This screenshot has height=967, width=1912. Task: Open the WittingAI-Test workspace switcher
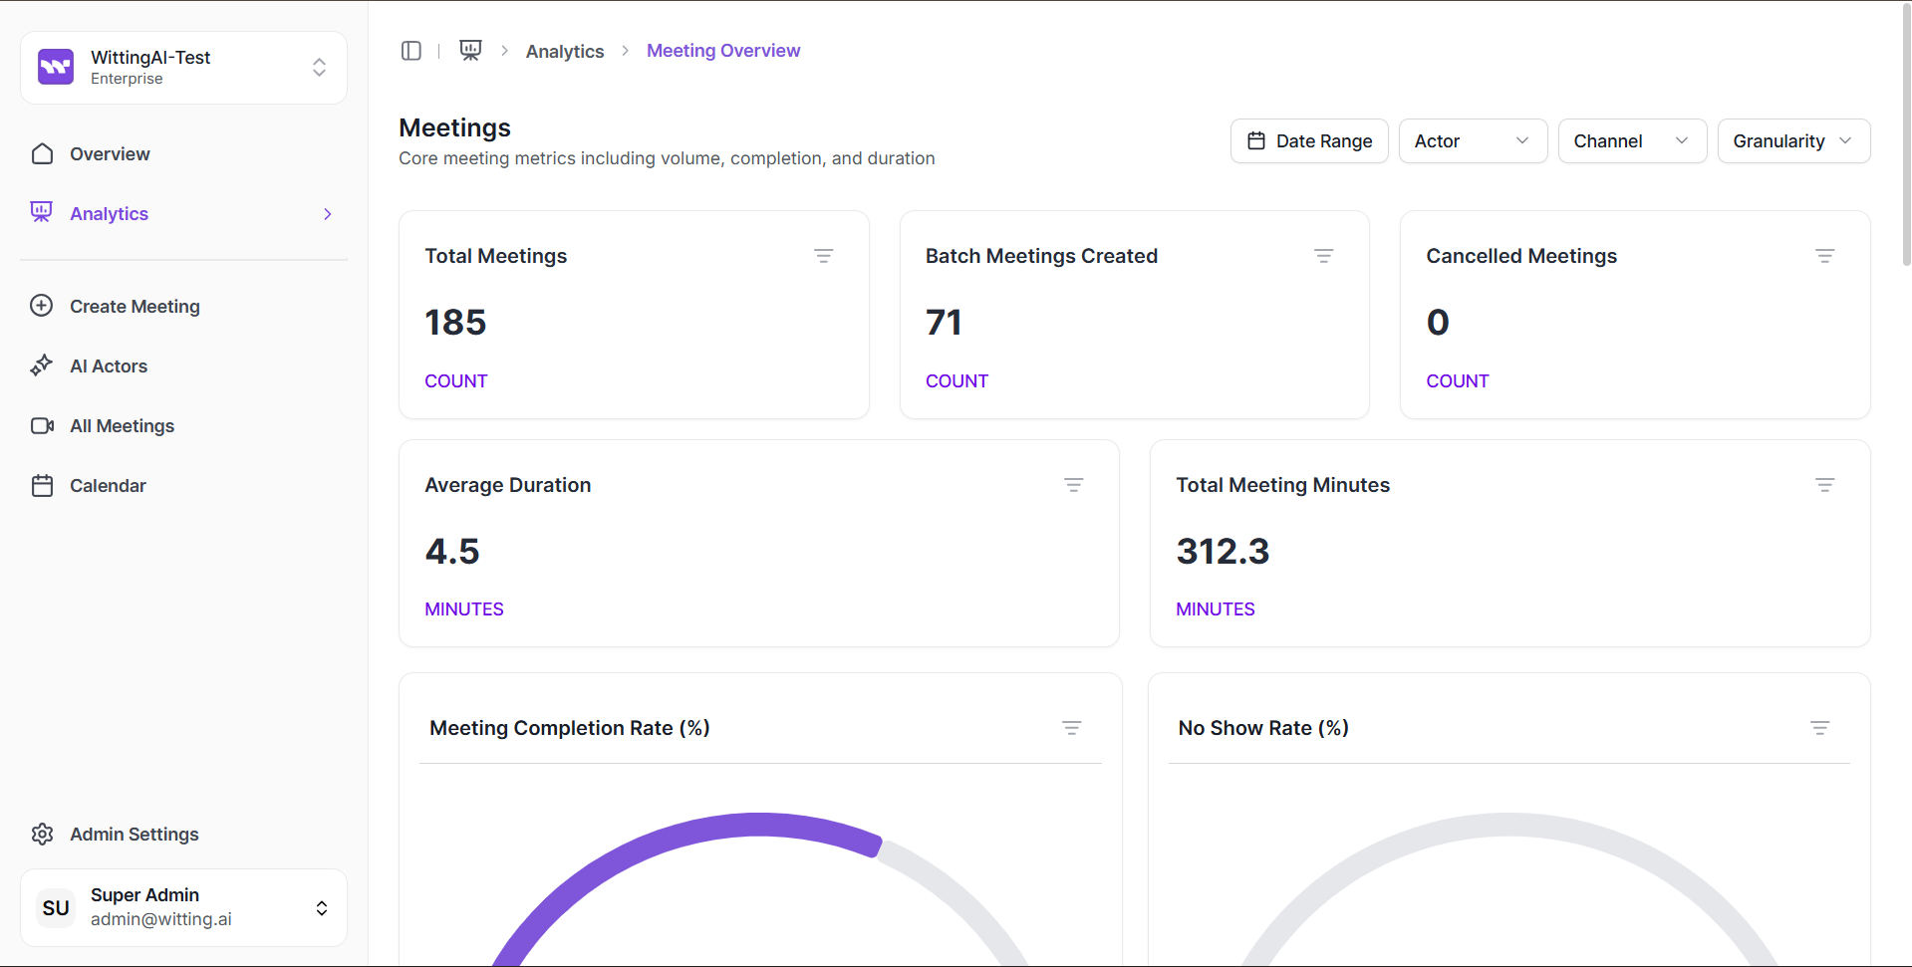click(x=183, y=68)
